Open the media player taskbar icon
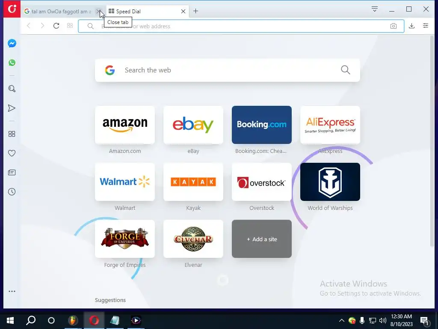The image size is (438, 329). coord(136,320)
